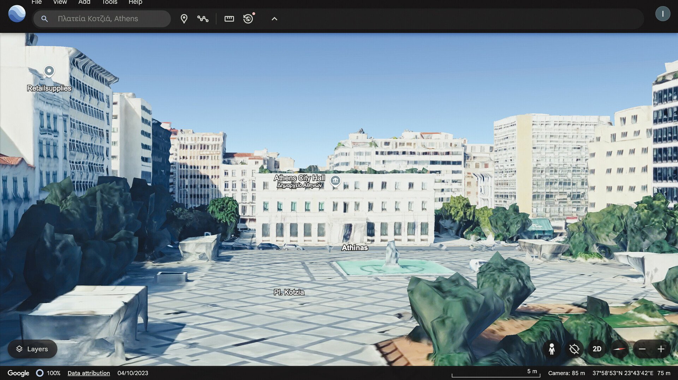Click the 5 m scale bar

[x=496, y=373]
